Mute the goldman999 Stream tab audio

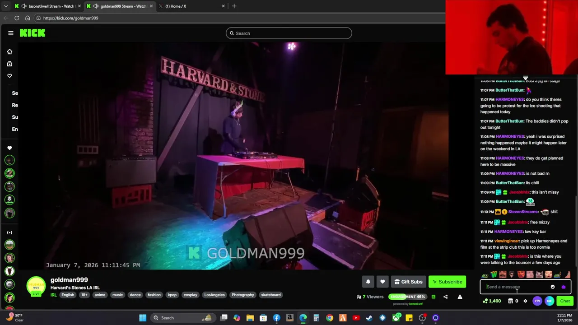click(96, 6)
